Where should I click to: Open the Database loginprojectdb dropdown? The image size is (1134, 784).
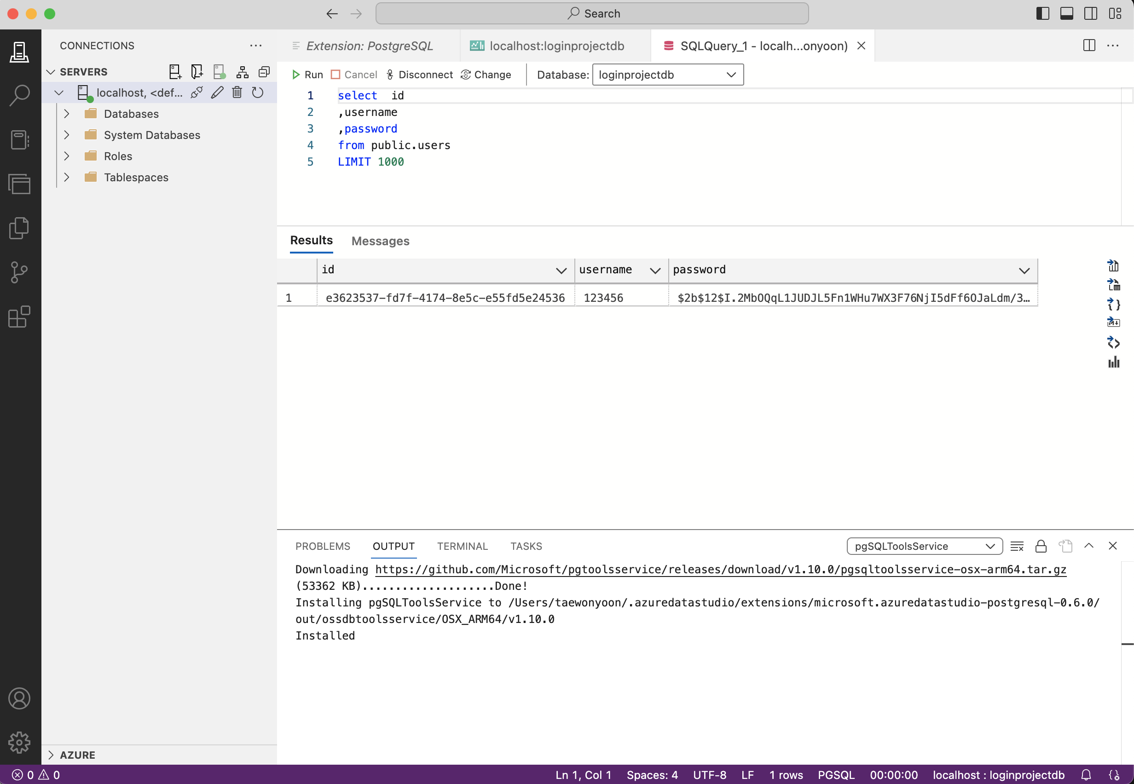pos(668,75)
